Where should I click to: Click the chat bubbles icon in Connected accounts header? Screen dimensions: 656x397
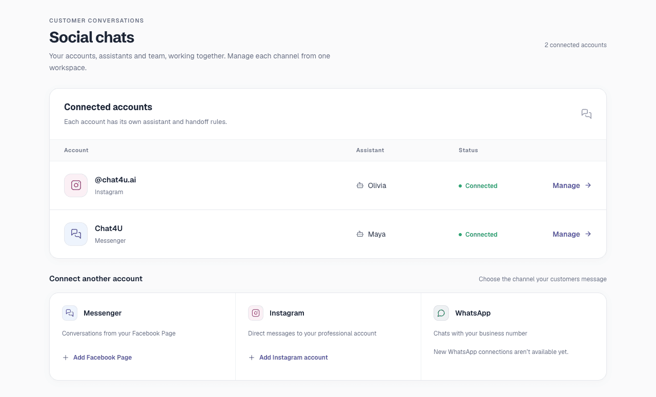click(586, 114)
